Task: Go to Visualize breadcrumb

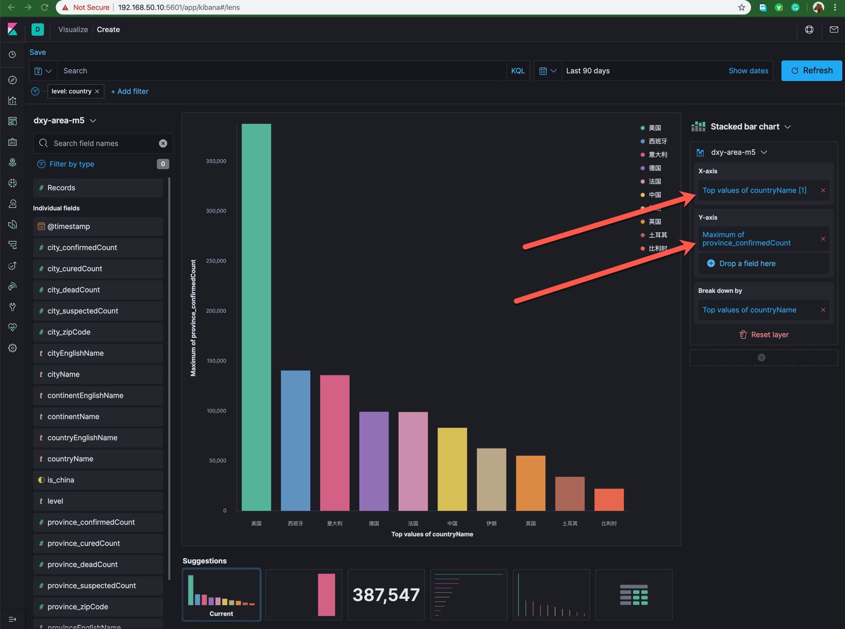Action: point(73,29)
